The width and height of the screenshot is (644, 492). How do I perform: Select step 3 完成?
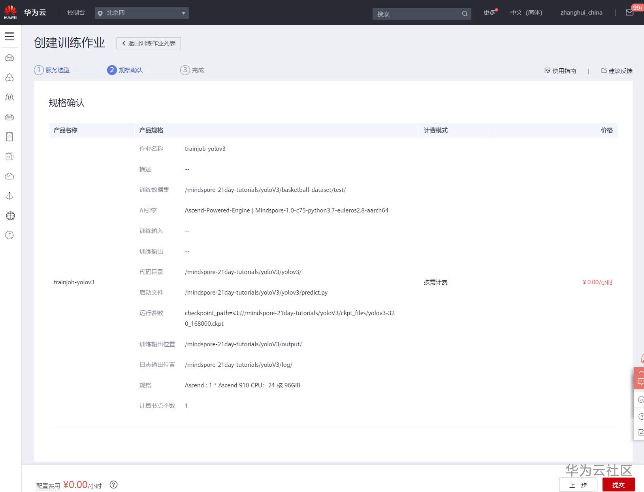click(192, 70)
